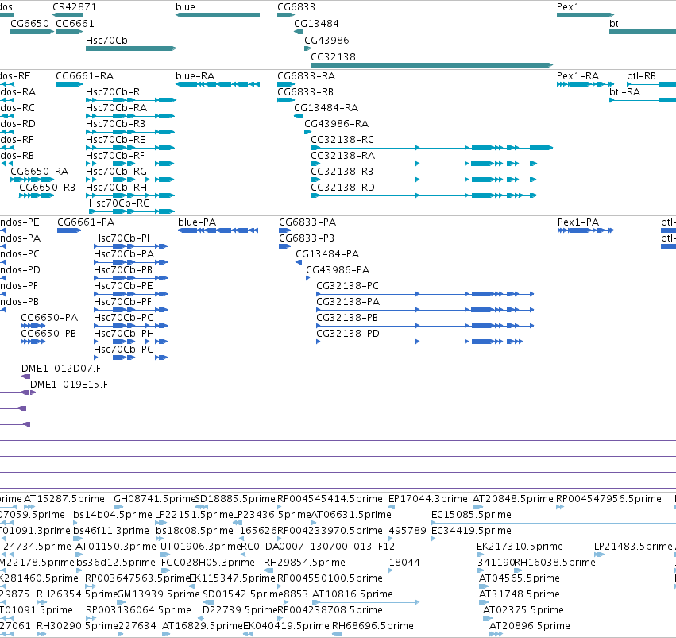Click protein CG6661-PA

point(86,222)
